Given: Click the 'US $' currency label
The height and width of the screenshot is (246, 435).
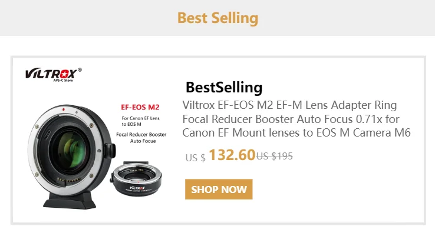Looking at the screenshot, I should click(195, 158).
